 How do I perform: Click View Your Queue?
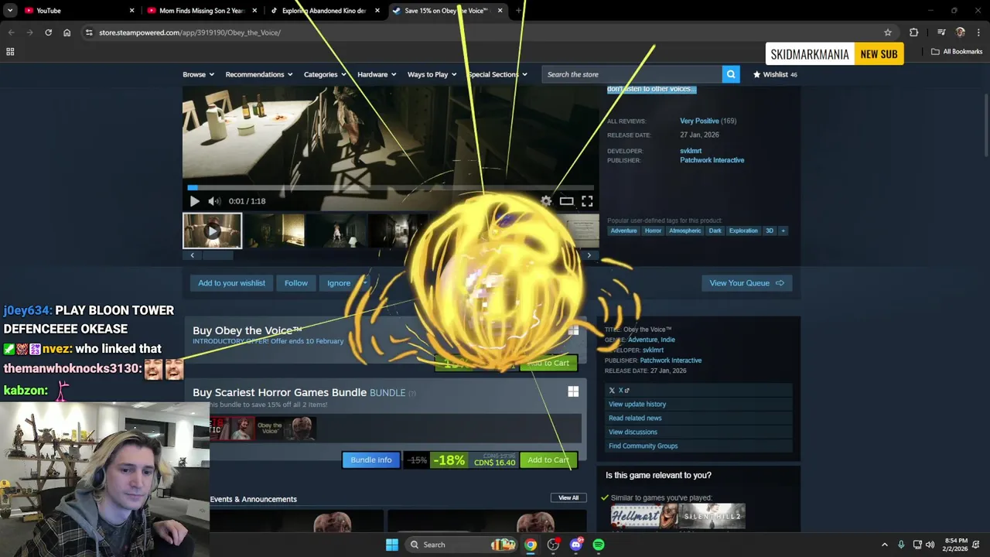point(746,283)
